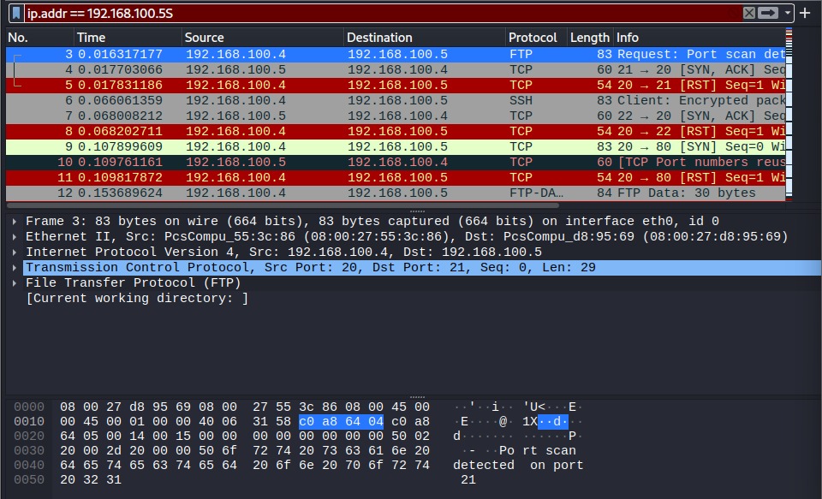Sort the packet list by the No. column

click(x=40, y=38)
